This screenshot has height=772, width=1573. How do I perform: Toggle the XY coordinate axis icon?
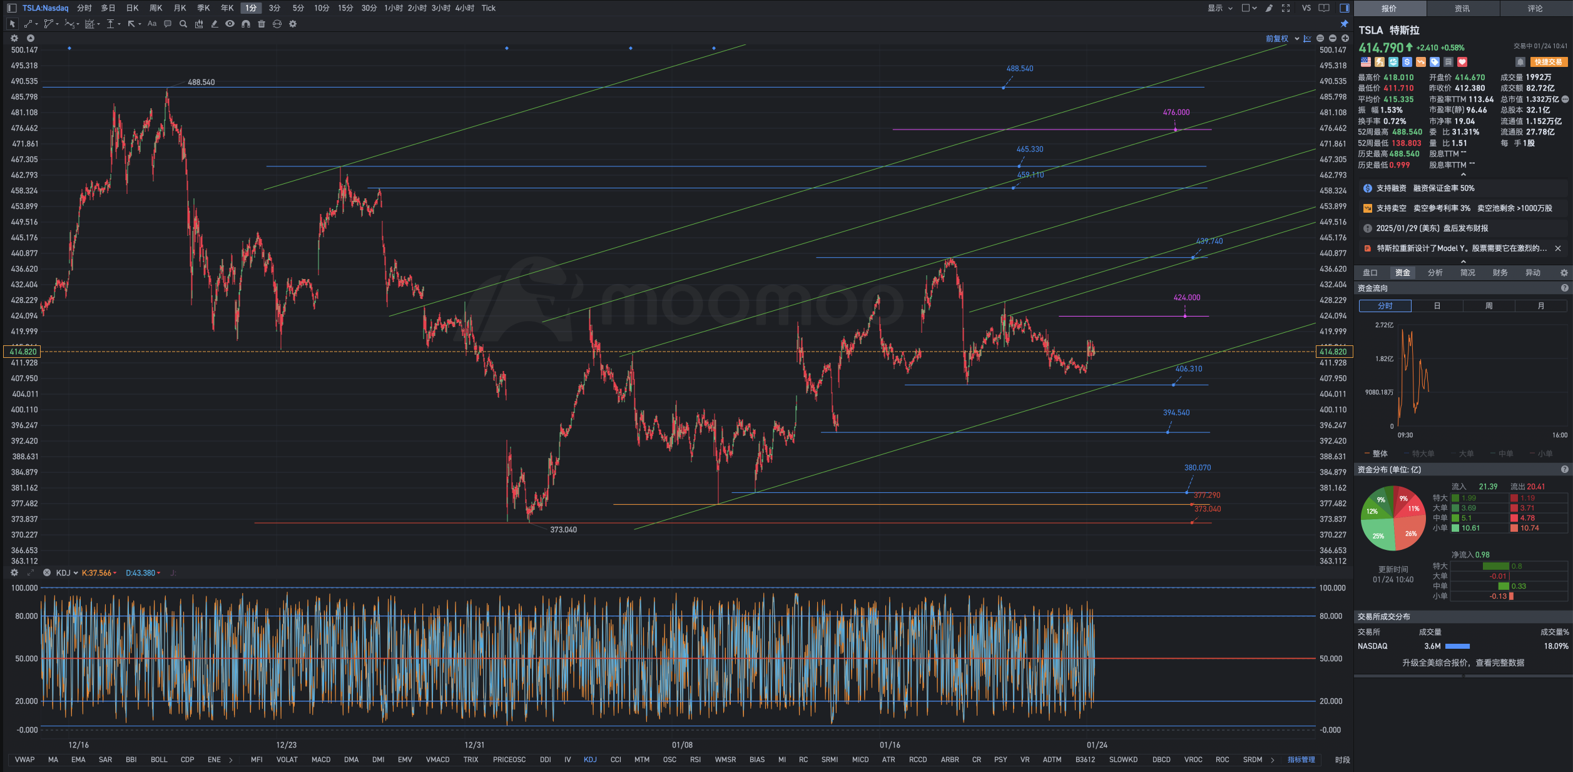tap(1307, 39)
